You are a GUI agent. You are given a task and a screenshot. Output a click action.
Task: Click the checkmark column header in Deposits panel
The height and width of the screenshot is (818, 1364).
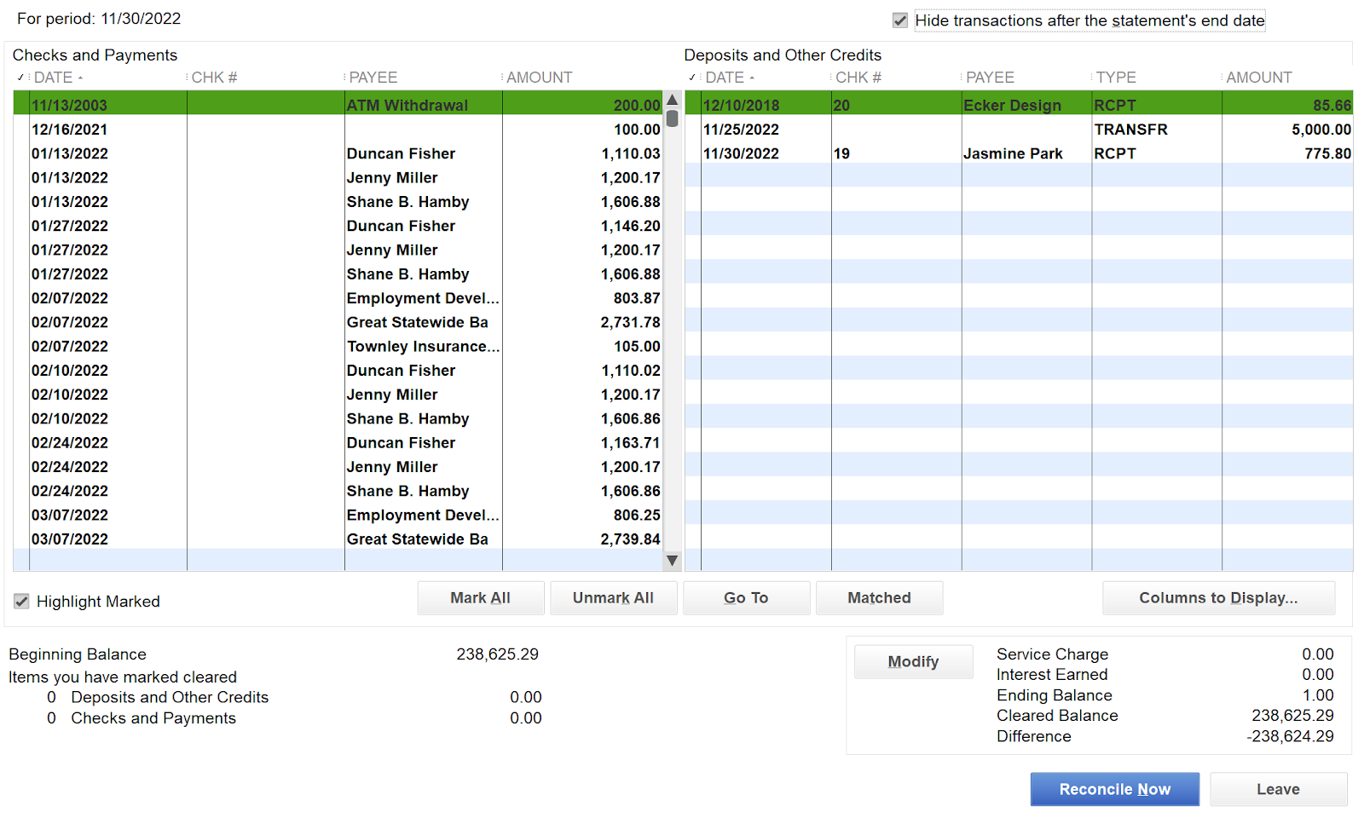692,77
